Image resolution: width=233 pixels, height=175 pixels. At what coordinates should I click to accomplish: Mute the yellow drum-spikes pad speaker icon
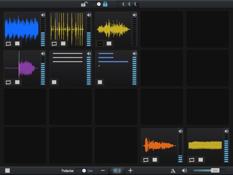click(89, 15)
